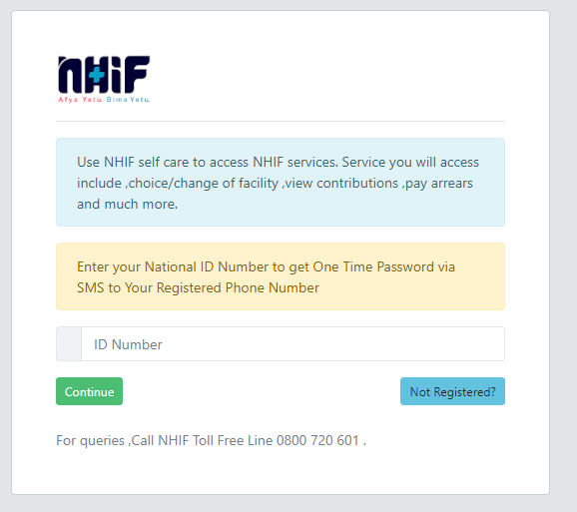Click the toll free number 0800 720 601
Image resolution: width=577 pixels, height=512 pixels.
point(317,440)
